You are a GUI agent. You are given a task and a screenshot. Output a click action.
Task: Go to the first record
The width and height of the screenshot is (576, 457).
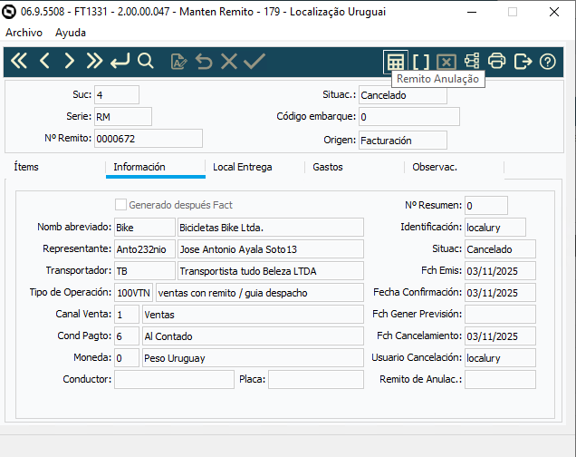pyautogui.click(x=19, y=62)
